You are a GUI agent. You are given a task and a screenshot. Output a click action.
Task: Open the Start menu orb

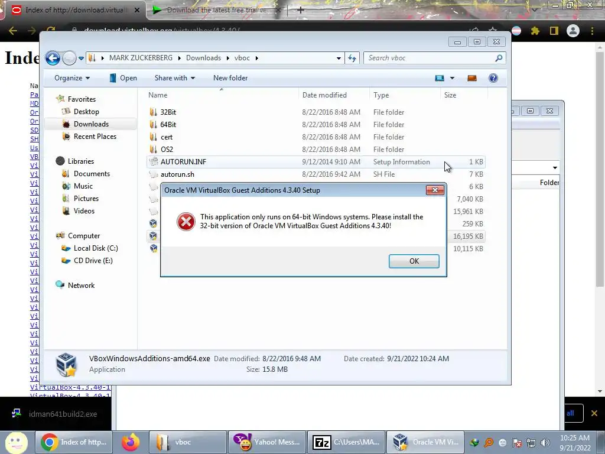pos(17,442)
